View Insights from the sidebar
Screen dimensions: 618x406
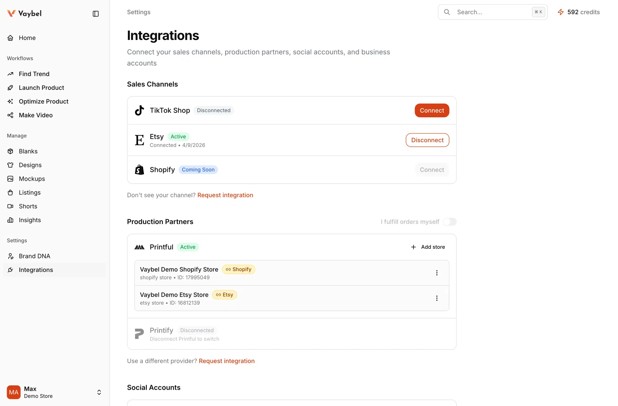30,220
